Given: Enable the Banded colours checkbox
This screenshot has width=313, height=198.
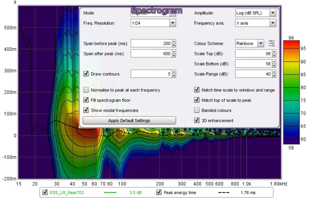Looking at the screenshot, I should [x=197, y=110].
